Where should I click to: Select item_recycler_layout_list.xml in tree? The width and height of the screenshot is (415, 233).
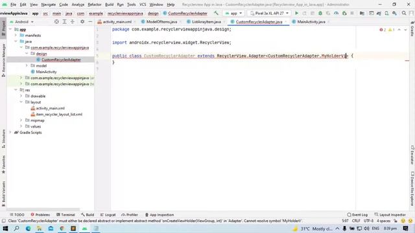point(59,114)
